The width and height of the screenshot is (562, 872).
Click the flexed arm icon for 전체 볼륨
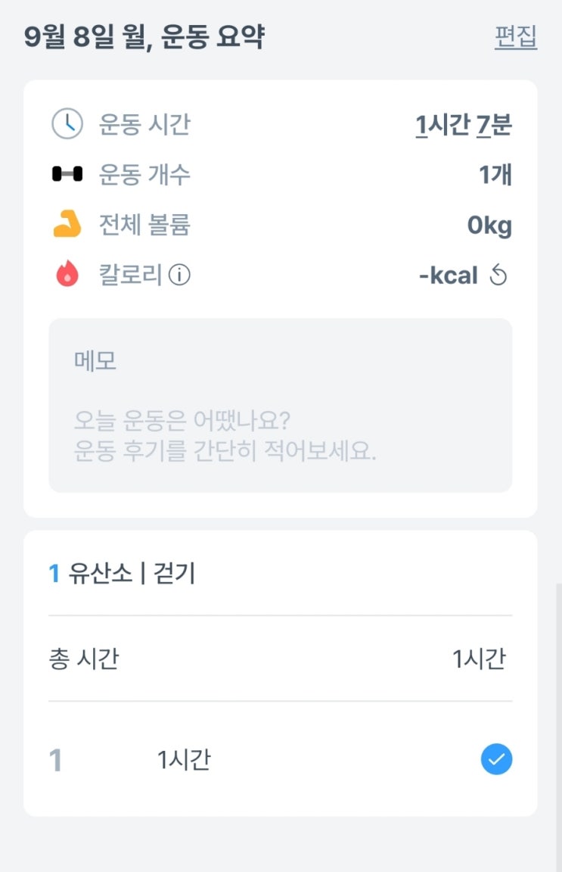pos(67,224)
